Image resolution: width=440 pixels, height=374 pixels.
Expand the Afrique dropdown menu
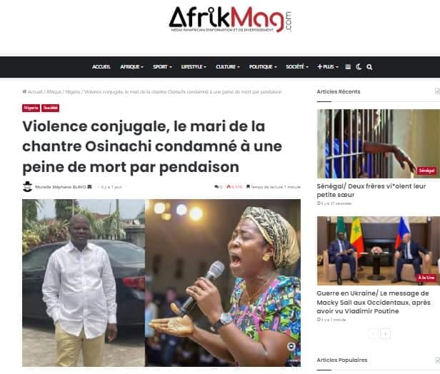click(x=131, y=67)
